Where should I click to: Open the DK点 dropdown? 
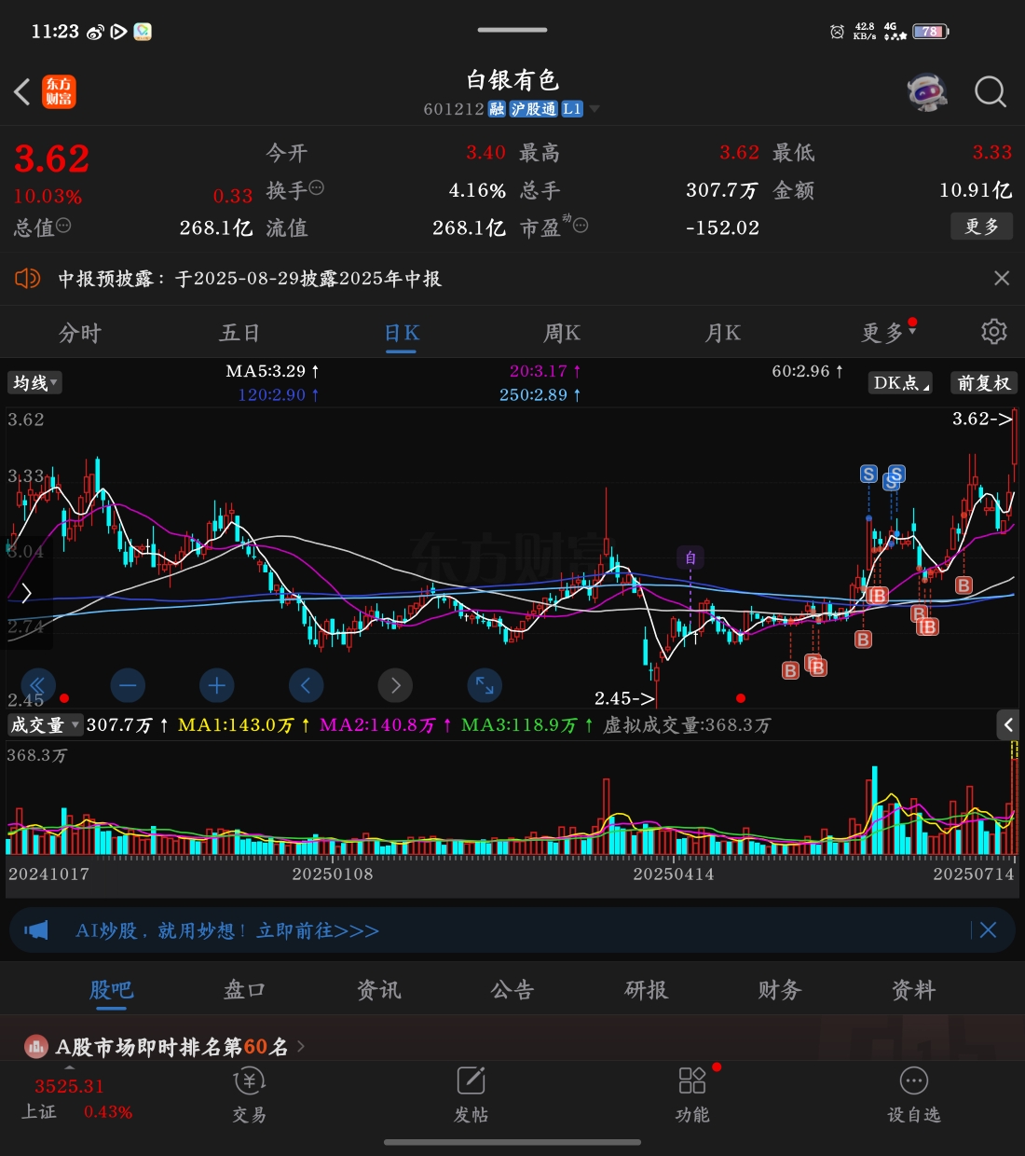pyautogui.click(x=900, y=382)
